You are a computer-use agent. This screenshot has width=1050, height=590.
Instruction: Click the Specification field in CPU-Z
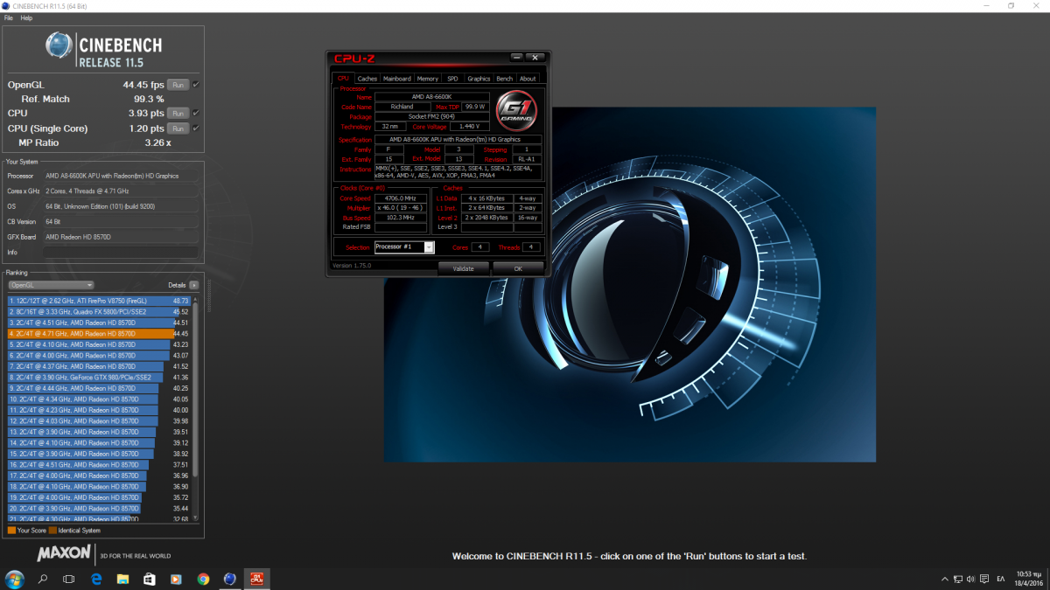[458, 140]
